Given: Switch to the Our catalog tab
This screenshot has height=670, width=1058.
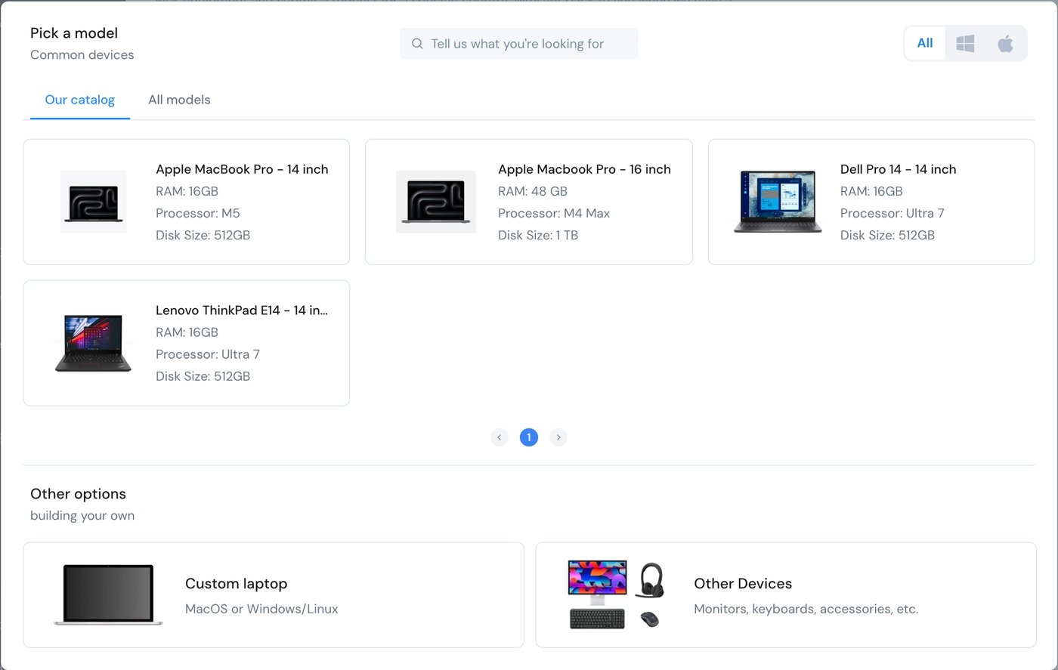Looking at the screenshot, I should pyautogui.click(x=80, y=100).
